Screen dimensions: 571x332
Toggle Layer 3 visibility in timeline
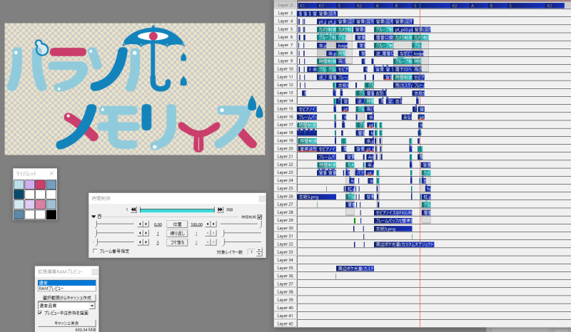click(285, 13)
